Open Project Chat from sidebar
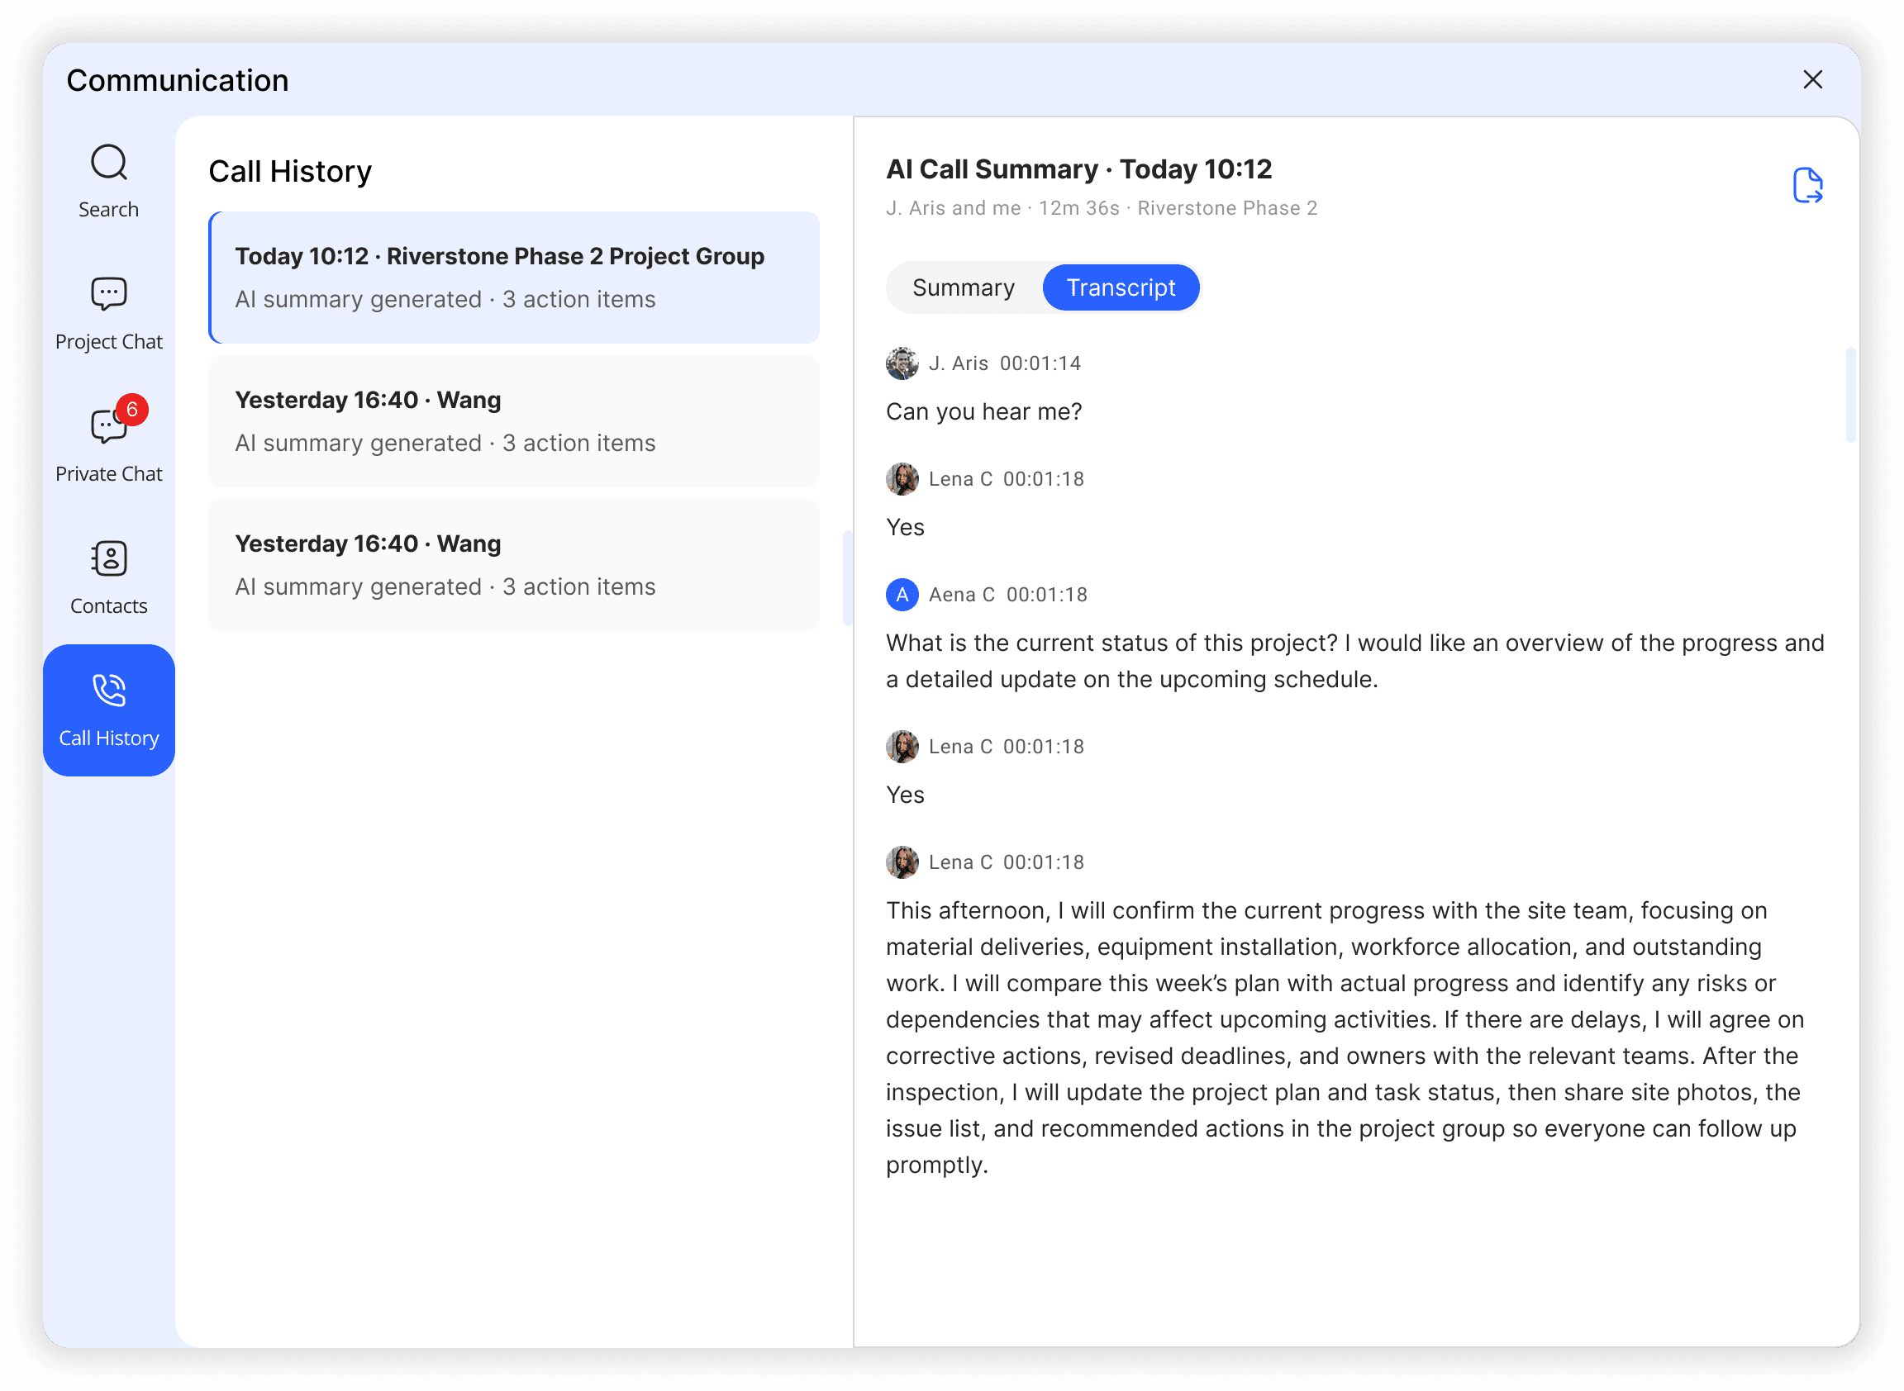 click(109, 314)
